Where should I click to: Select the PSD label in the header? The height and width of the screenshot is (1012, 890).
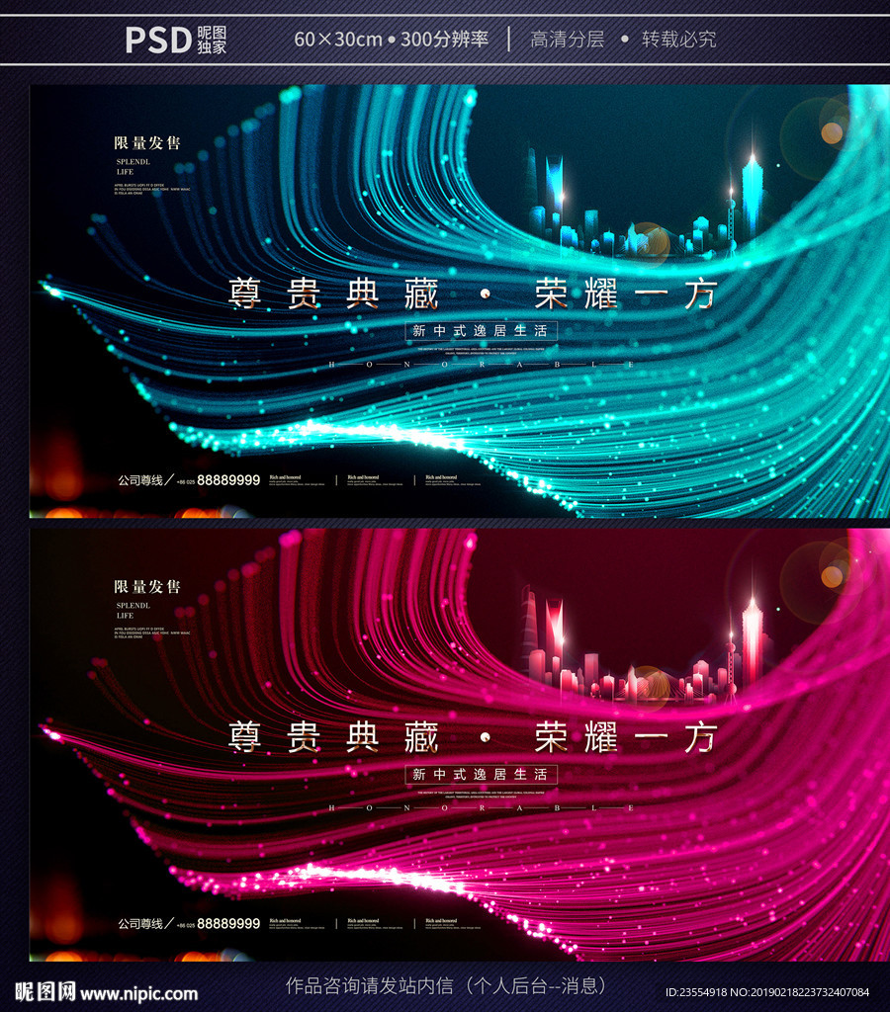pos(158,40)
